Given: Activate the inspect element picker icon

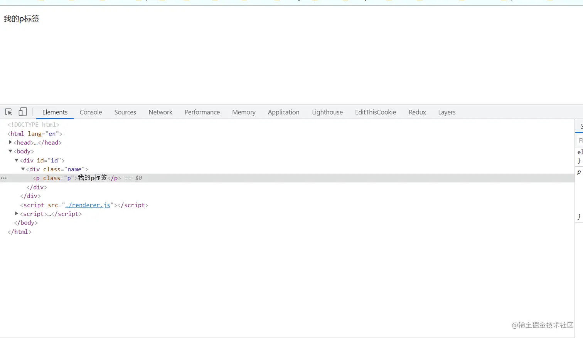Looking at the screenshot, I should (8, 112).
